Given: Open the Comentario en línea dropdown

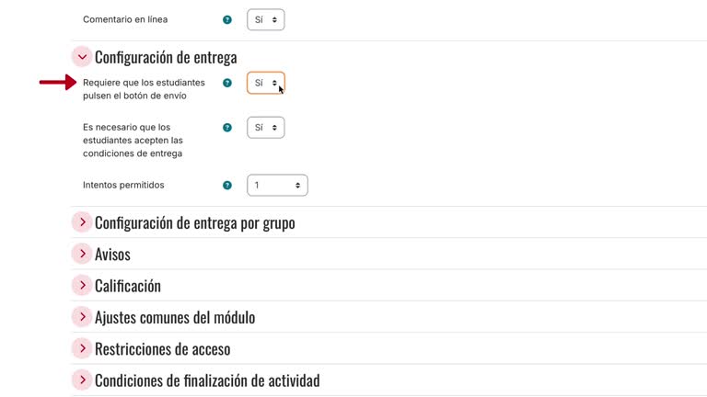Looking at the screenshot, I should click(265, 19).
